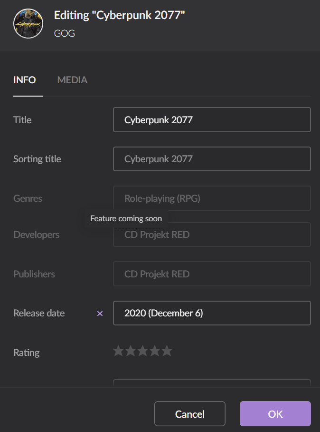Screen dimensions: 320x432
Task: Click the GOG platform label
Action: (64, 33)
